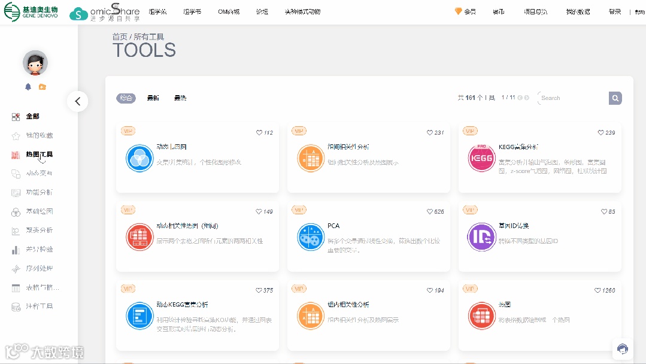Open the blue Venn diagram tool icon
The image size is (646, 364).
(x=139, y=158)
